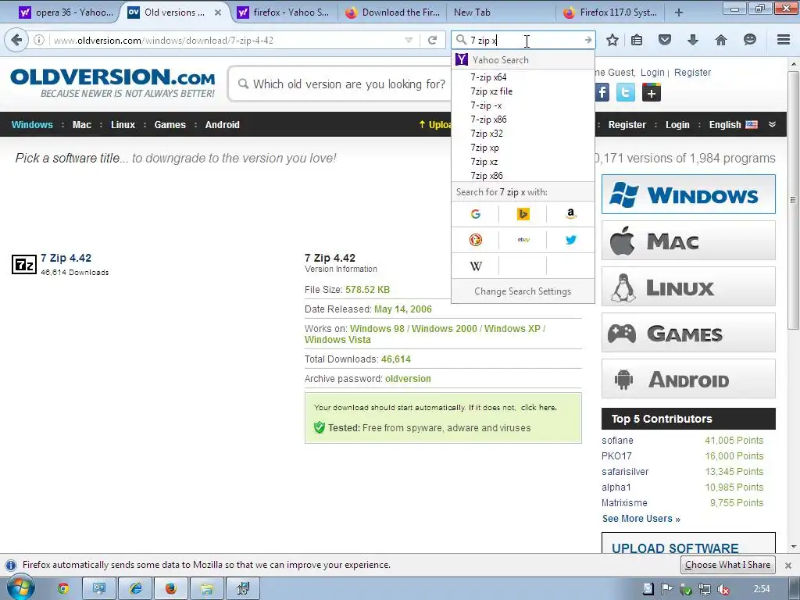The width and height of the screenshot is (800, 600).
Task: Click the Register link in black nav bar
Action: (x=627, y=124)
